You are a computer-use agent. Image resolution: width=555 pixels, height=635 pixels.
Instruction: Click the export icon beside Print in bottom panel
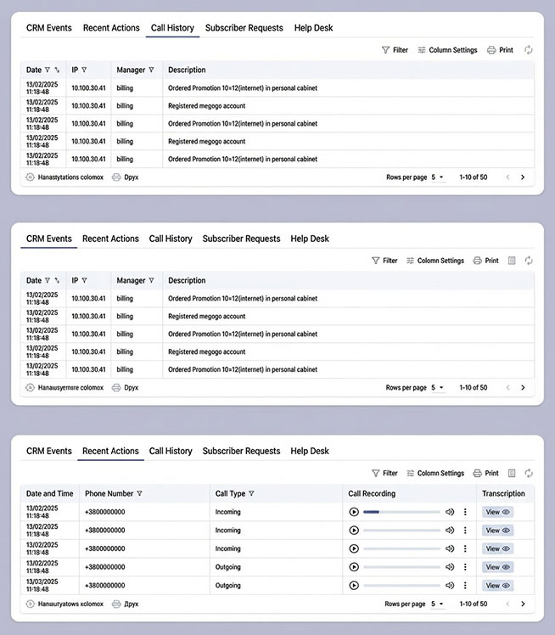click(x=512, y=473)
